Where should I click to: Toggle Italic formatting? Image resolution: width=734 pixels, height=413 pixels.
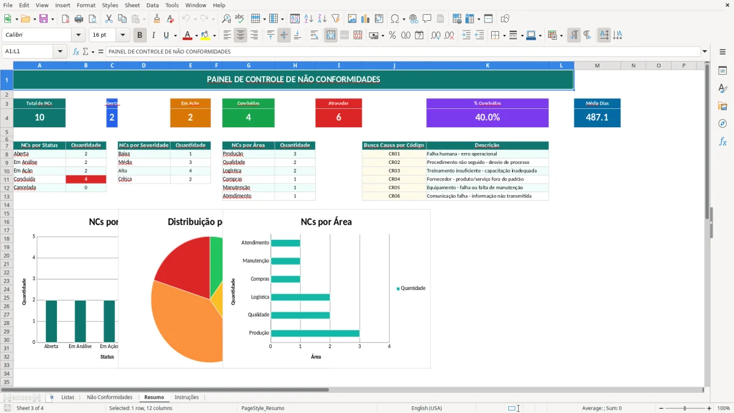coord(154,35)
